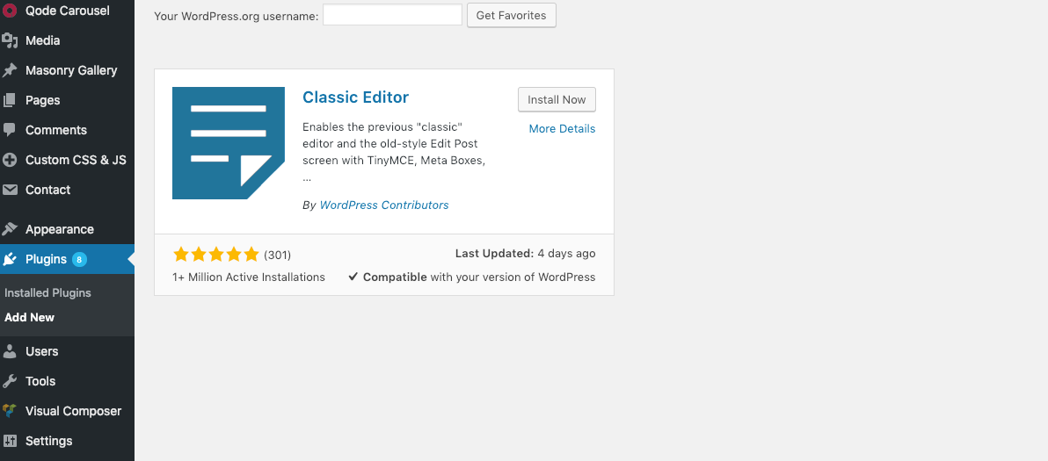Click the Settings sliders icon
This screenshot has width=1048, height=461.
tap(10, 441)
